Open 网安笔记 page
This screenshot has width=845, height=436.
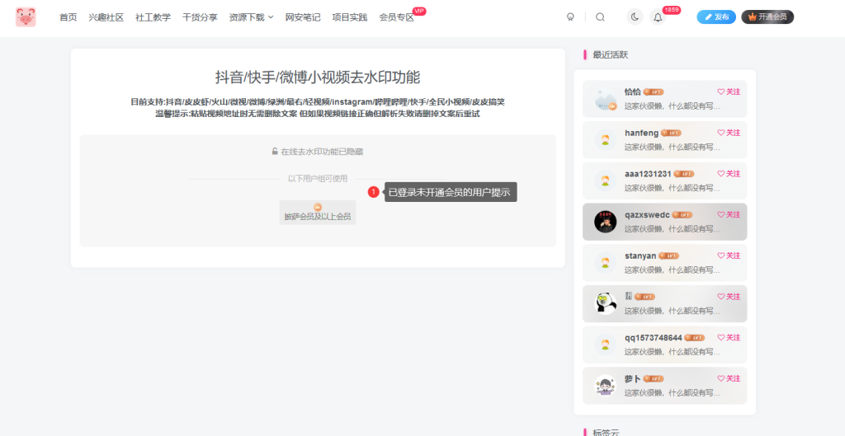coord(303,17)
